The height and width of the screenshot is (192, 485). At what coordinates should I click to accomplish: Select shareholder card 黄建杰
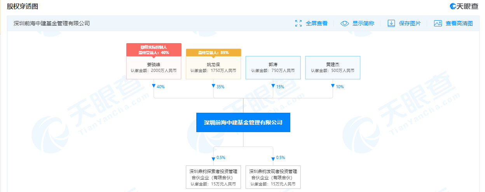pyautogui.click(x=333, y=68)
